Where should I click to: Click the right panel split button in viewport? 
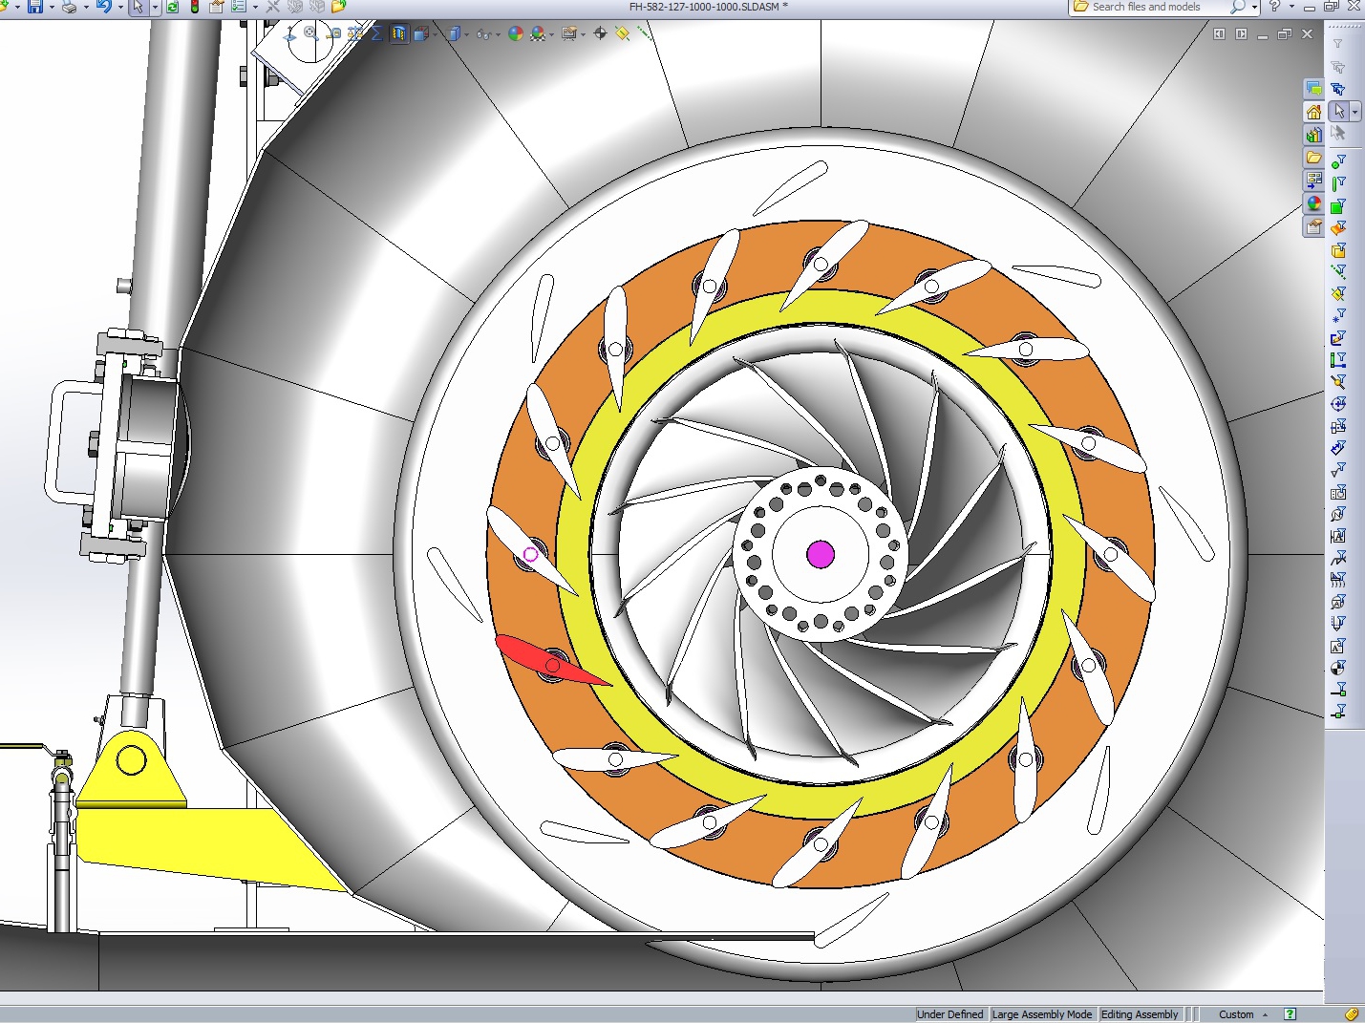[1241, 34]
